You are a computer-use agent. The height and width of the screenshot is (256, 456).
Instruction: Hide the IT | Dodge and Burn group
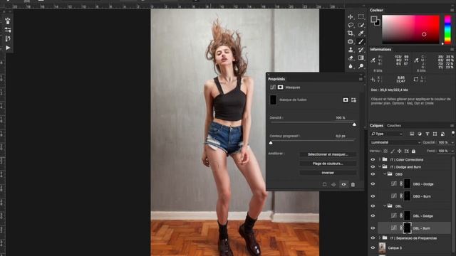pos(373,167)
